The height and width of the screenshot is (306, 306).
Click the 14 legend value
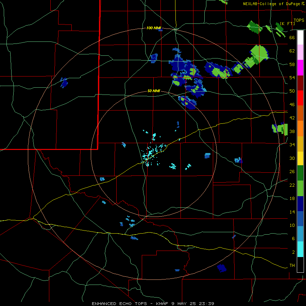[x=292, y=212]
